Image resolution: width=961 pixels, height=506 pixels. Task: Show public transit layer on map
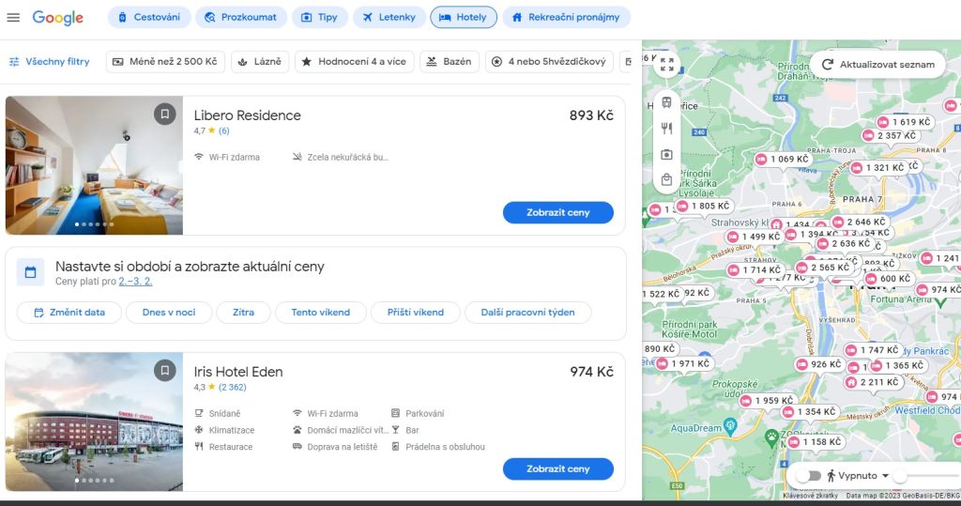tap(667, 102)
